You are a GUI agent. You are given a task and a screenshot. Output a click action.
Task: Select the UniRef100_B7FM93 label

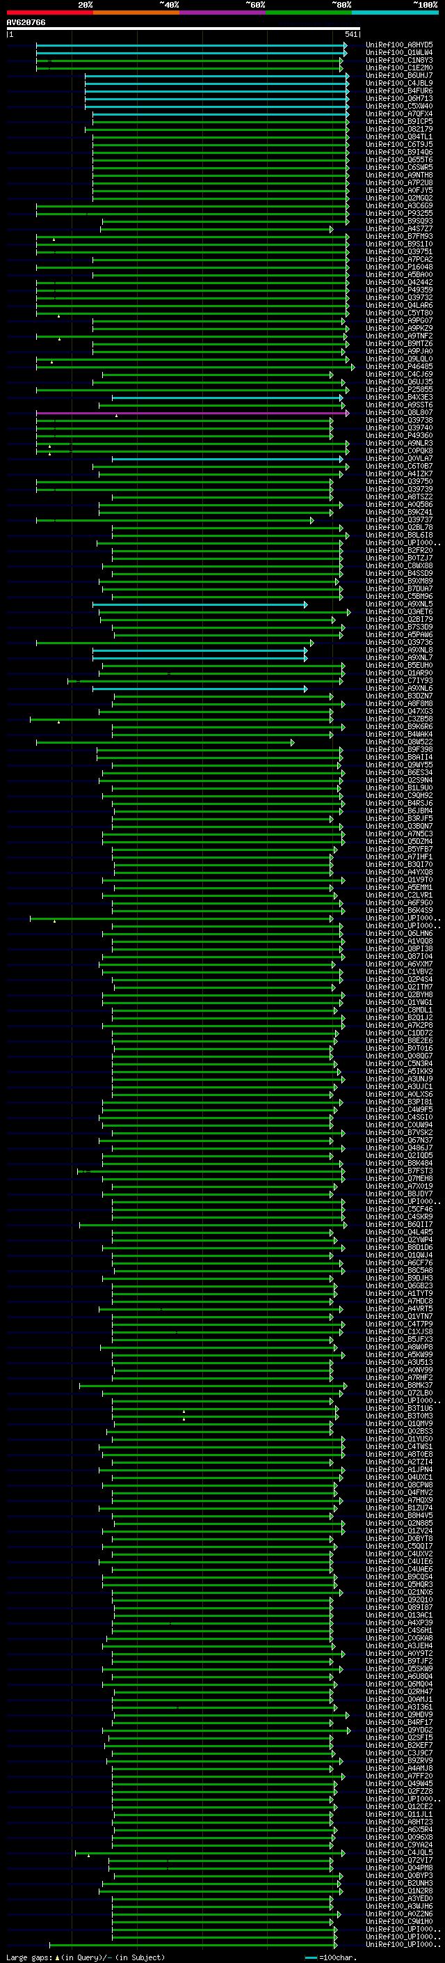tap(399, 236)
